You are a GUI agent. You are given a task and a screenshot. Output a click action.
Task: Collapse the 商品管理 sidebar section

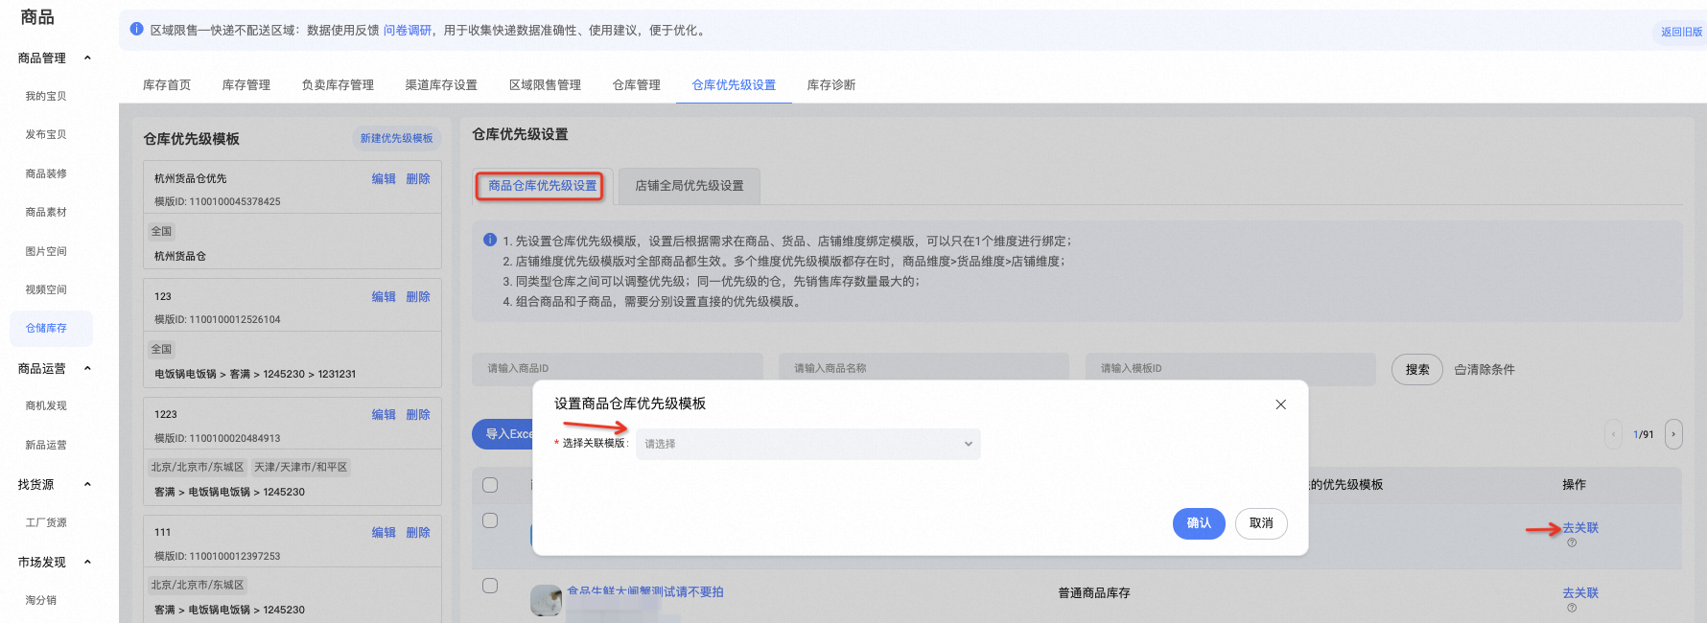(87, 58)
